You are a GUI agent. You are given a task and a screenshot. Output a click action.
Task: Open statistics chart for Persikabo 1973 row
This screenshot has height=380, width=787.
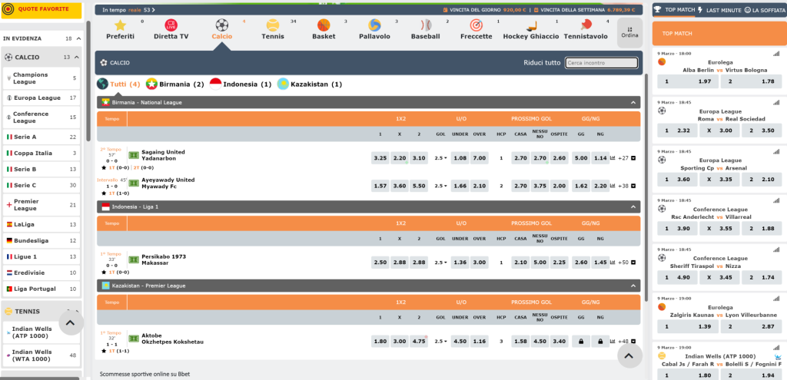pos(613,263)
